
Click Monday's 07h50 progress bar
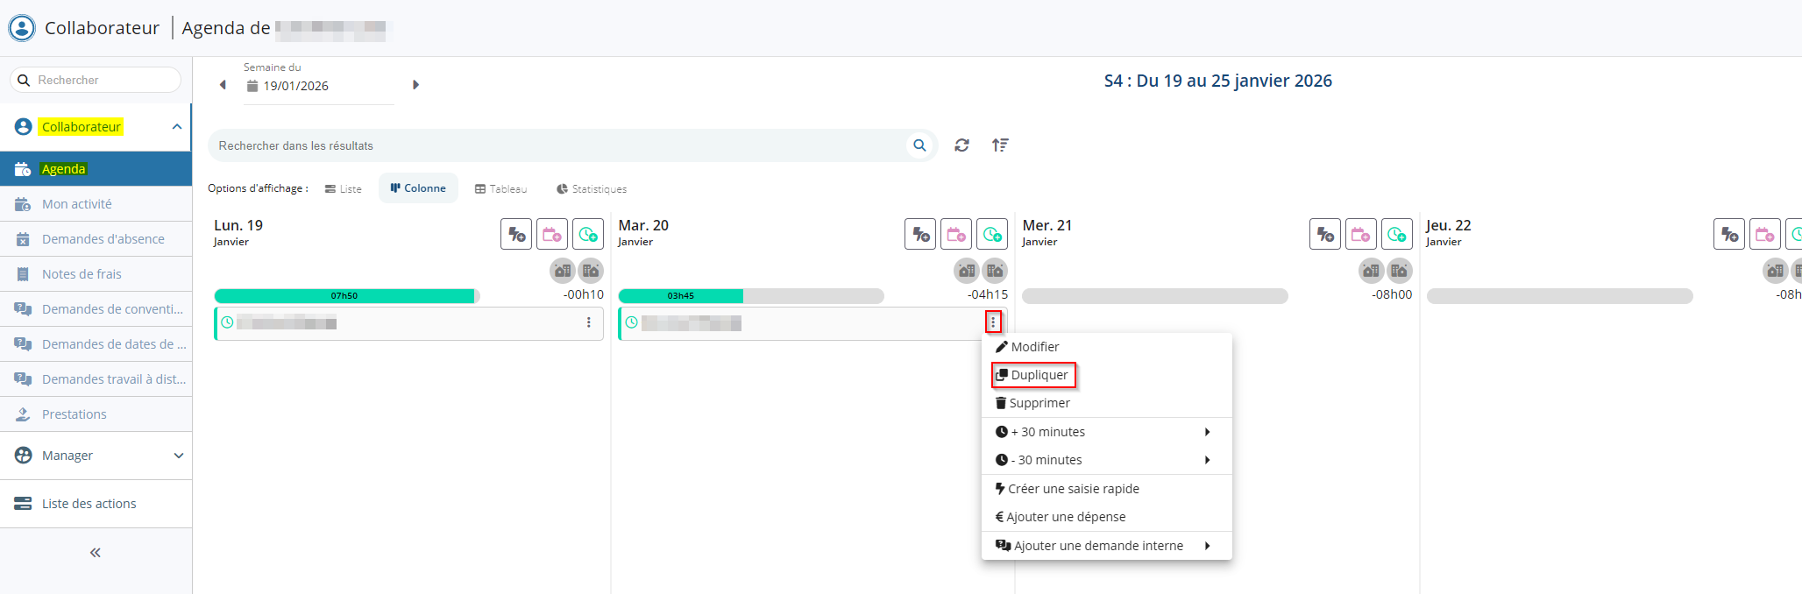point(344,296)
